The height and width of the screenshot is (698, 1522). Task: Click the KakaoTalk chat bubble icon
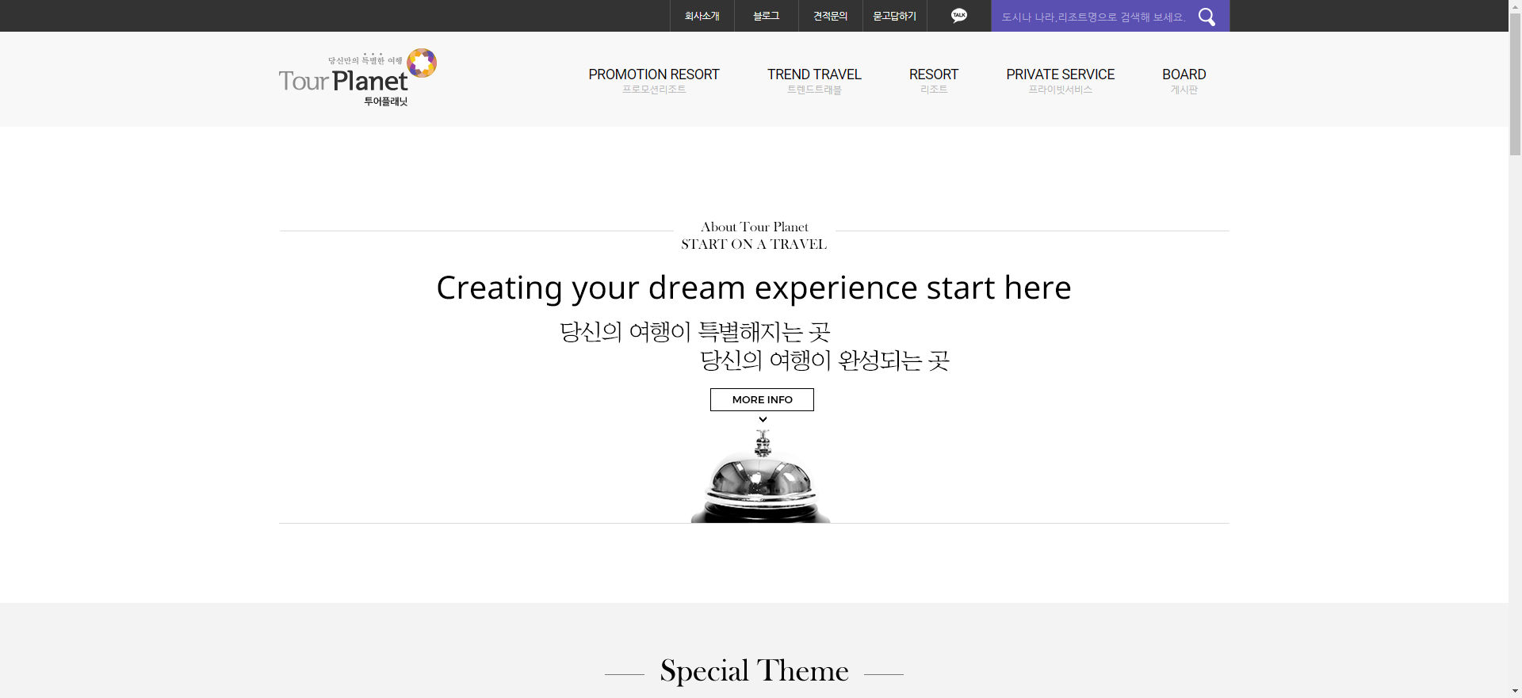pyautogui.click(x=958, y=16)
